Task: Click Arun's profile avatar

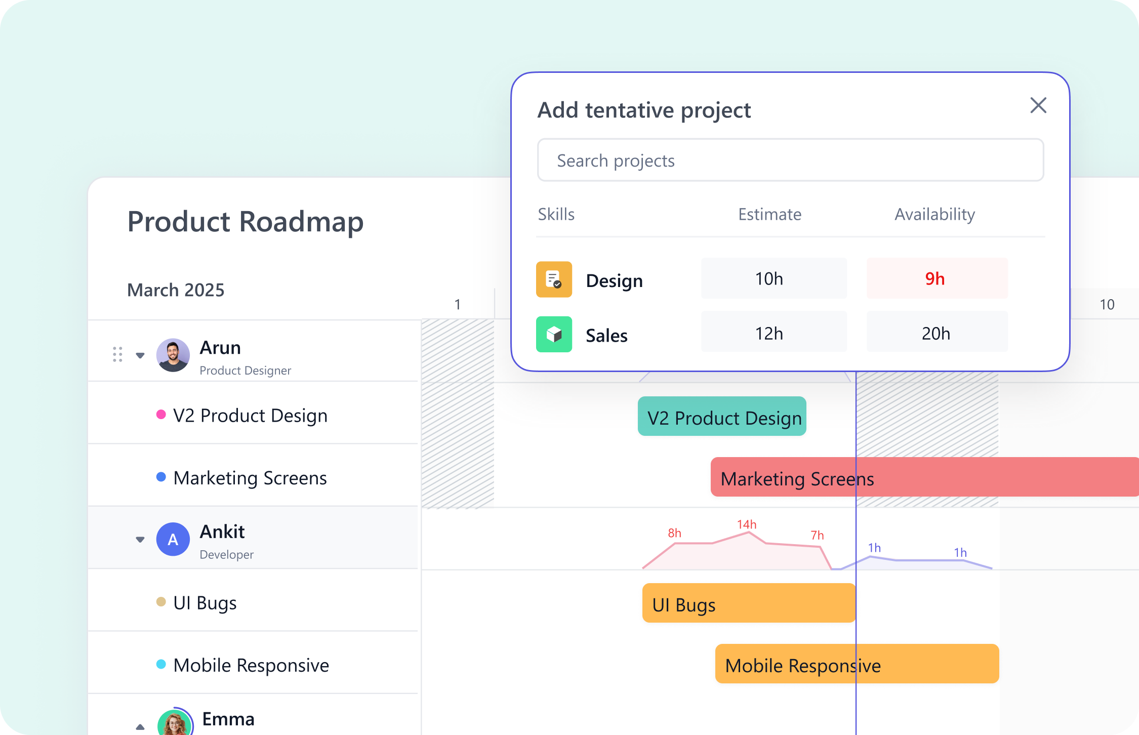Action: [x=173, y=355]
